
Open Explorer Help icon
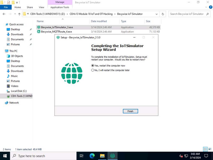(x=211, y=7)
